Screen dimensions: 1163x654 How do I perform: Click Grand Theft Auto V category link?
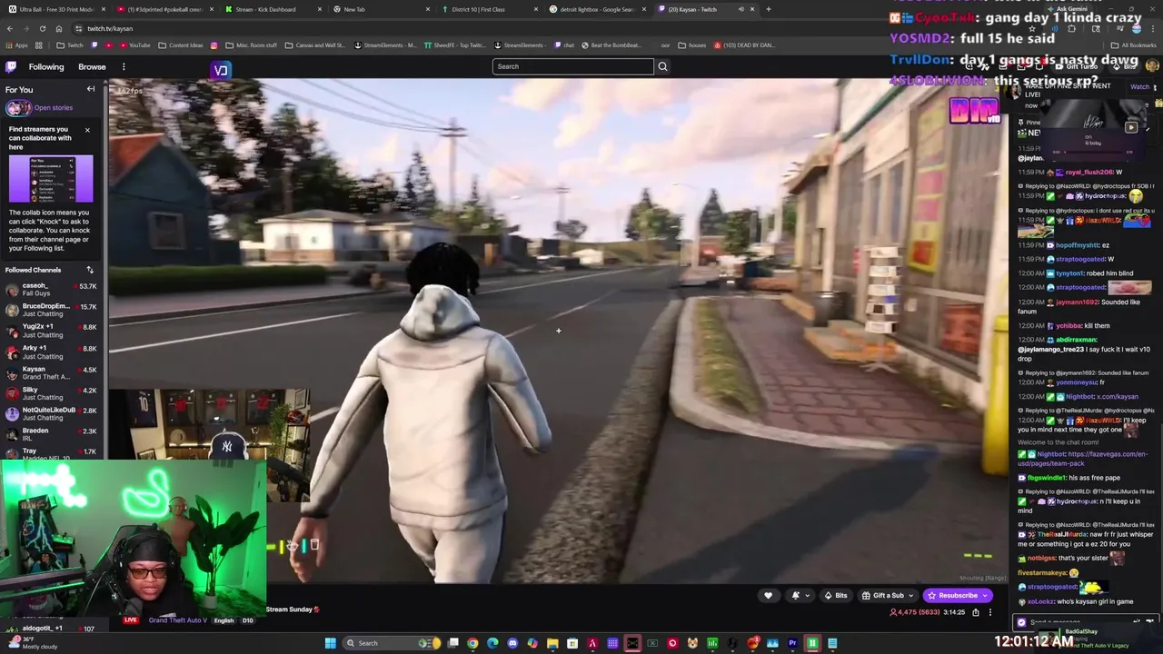coord(177,620)
